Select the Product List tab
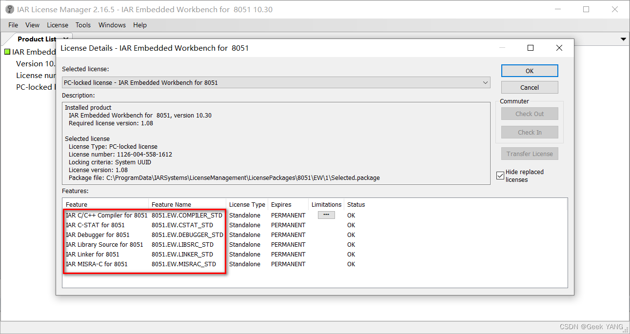 (37, 39)
